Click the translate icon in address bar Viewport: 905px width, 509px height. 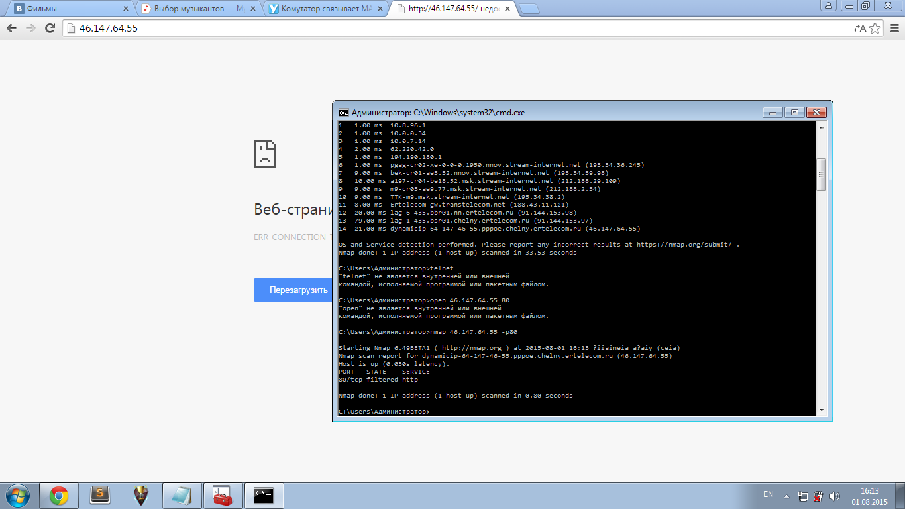860,28
